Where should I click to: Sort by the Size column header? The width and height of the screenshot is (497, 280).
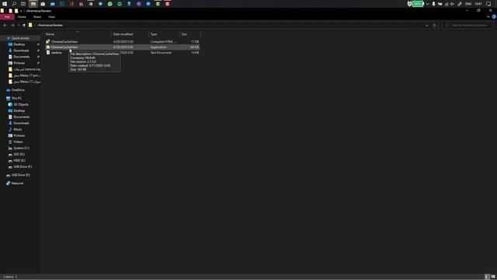pos(189,34)
